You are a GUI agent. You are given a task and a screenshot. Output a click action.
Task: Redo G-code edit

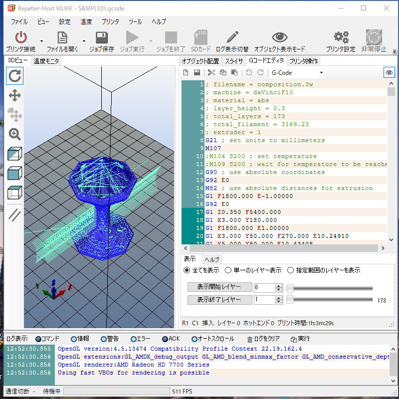[x=260, y=73]
